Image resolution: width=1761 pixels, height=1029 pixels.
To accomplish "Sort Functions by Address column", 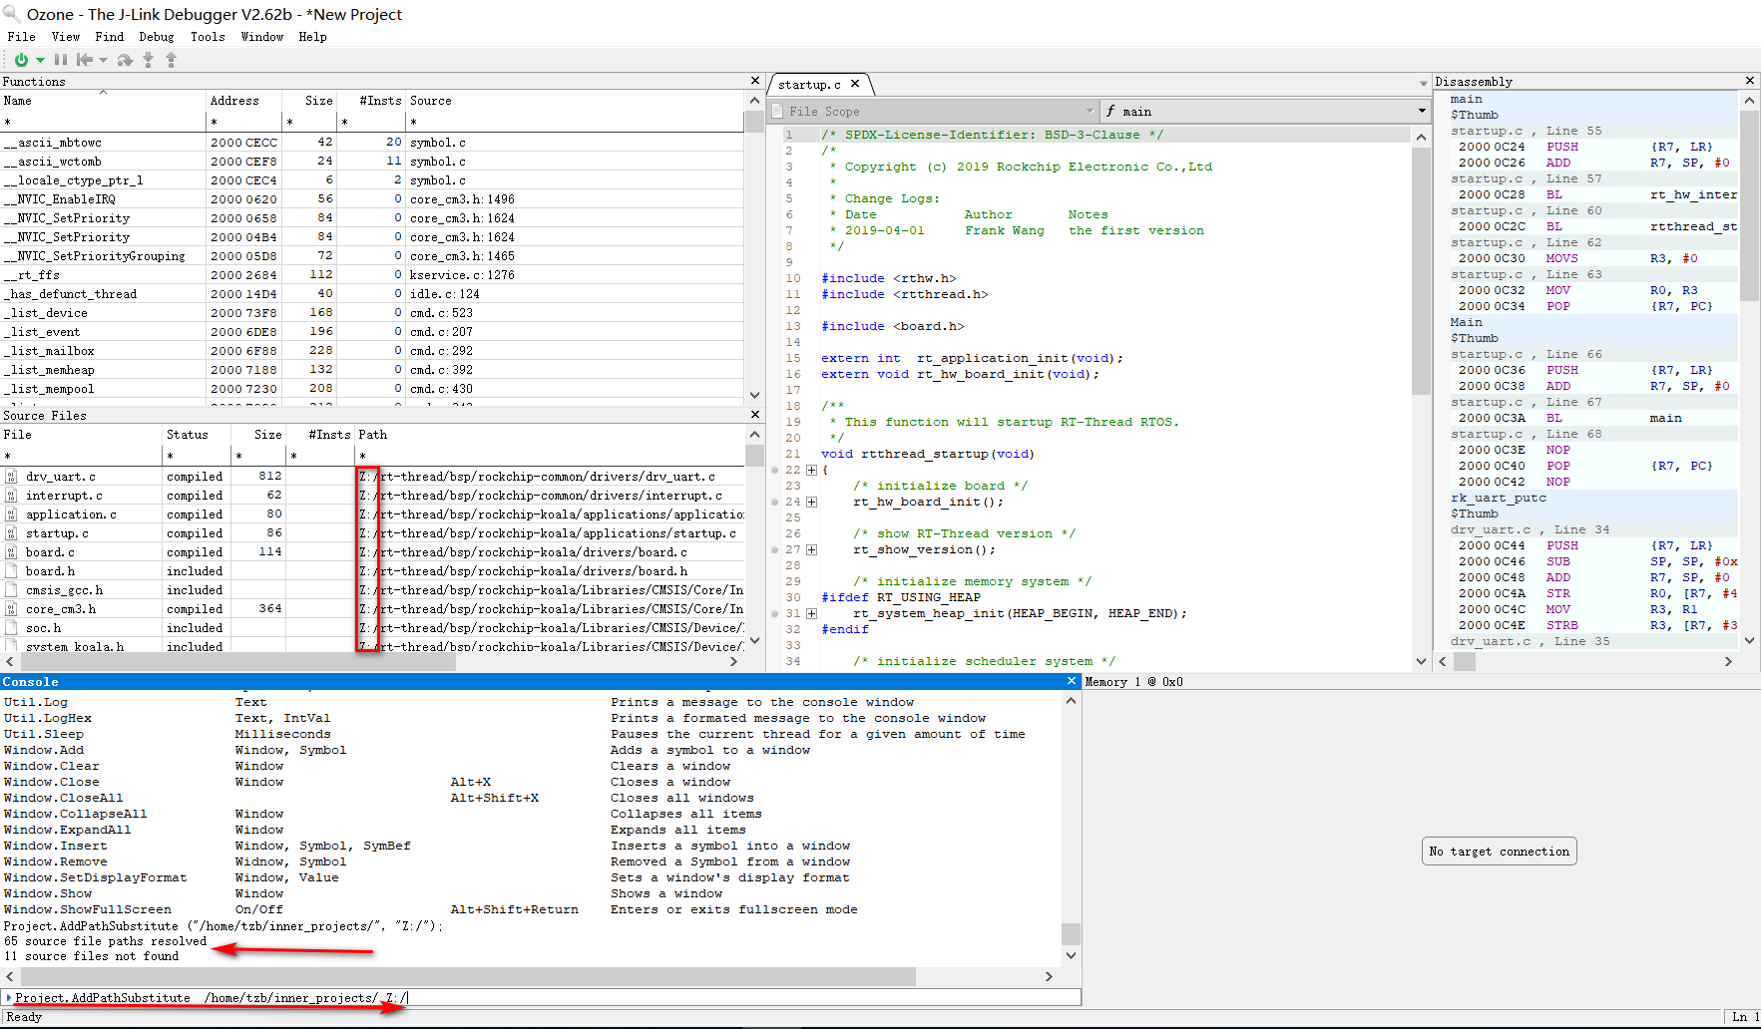I will [x=244, y=101].
